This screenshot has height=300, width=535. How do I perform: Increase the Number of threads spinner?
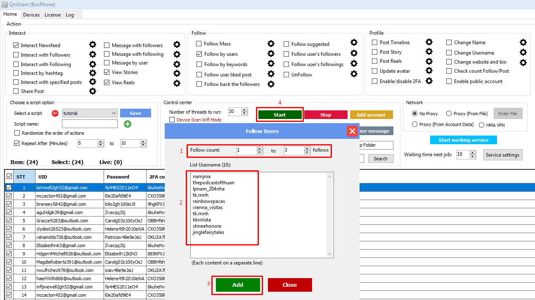pos(244,110)
